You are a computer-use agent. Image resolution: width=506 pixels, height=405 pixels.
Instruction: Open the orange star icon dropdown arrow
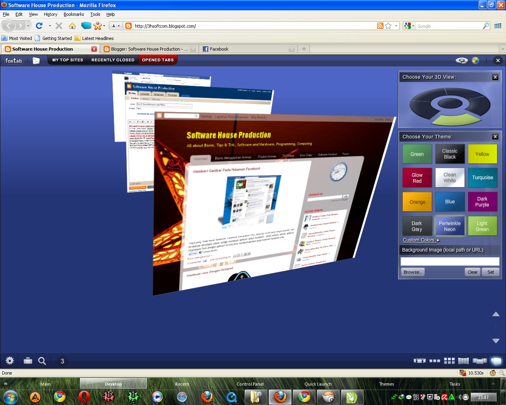(104, 26)
